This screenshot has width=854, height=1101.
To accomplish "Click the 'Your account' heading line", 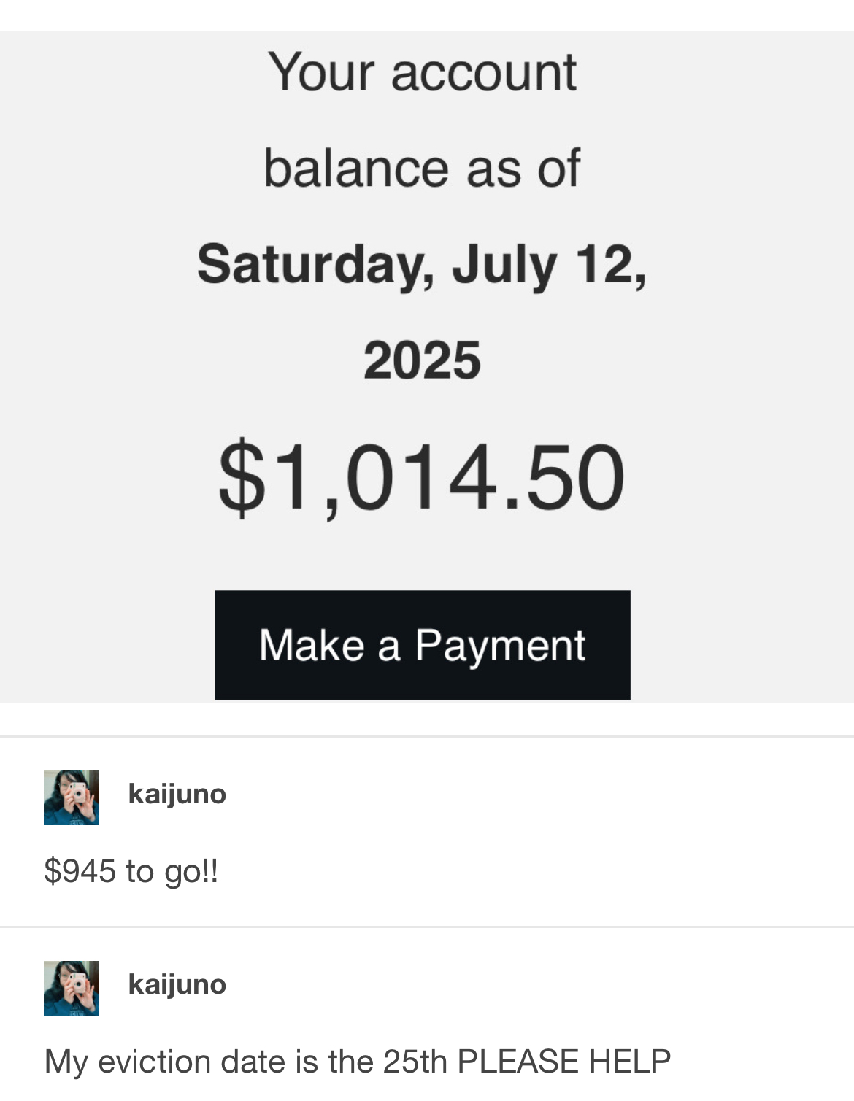I will coord(422,72).
